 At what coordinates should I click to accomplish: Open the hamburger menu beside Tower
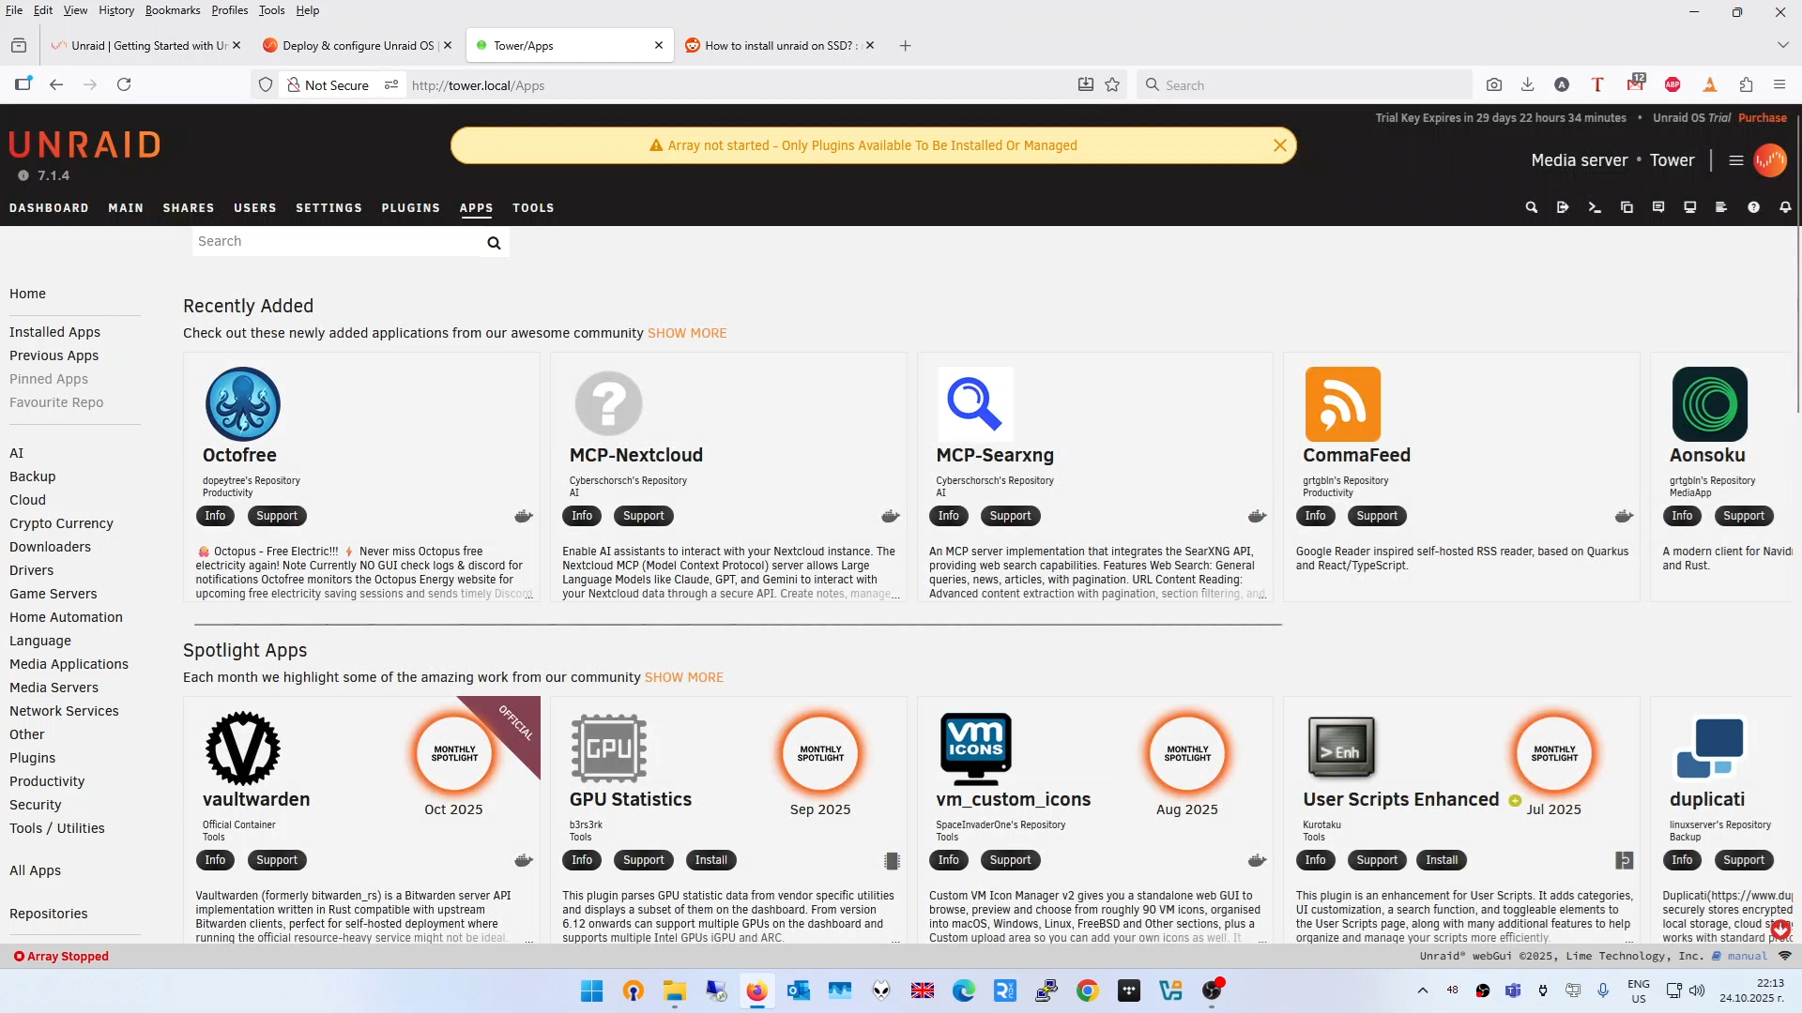(1736, 160)
